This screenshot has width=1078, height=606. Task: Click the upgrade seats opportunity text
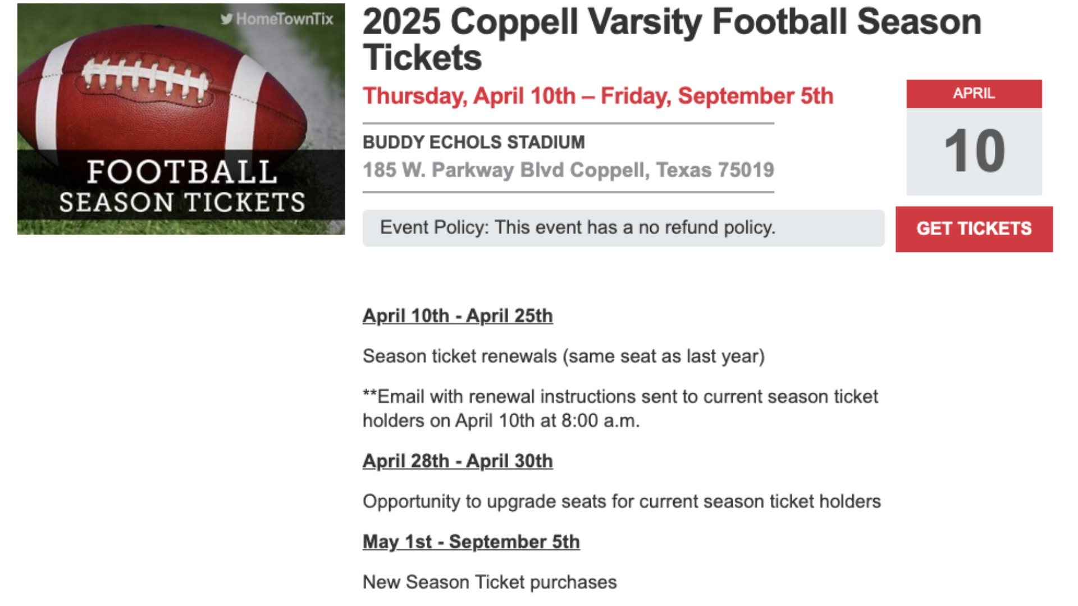[x=622, y=501]
